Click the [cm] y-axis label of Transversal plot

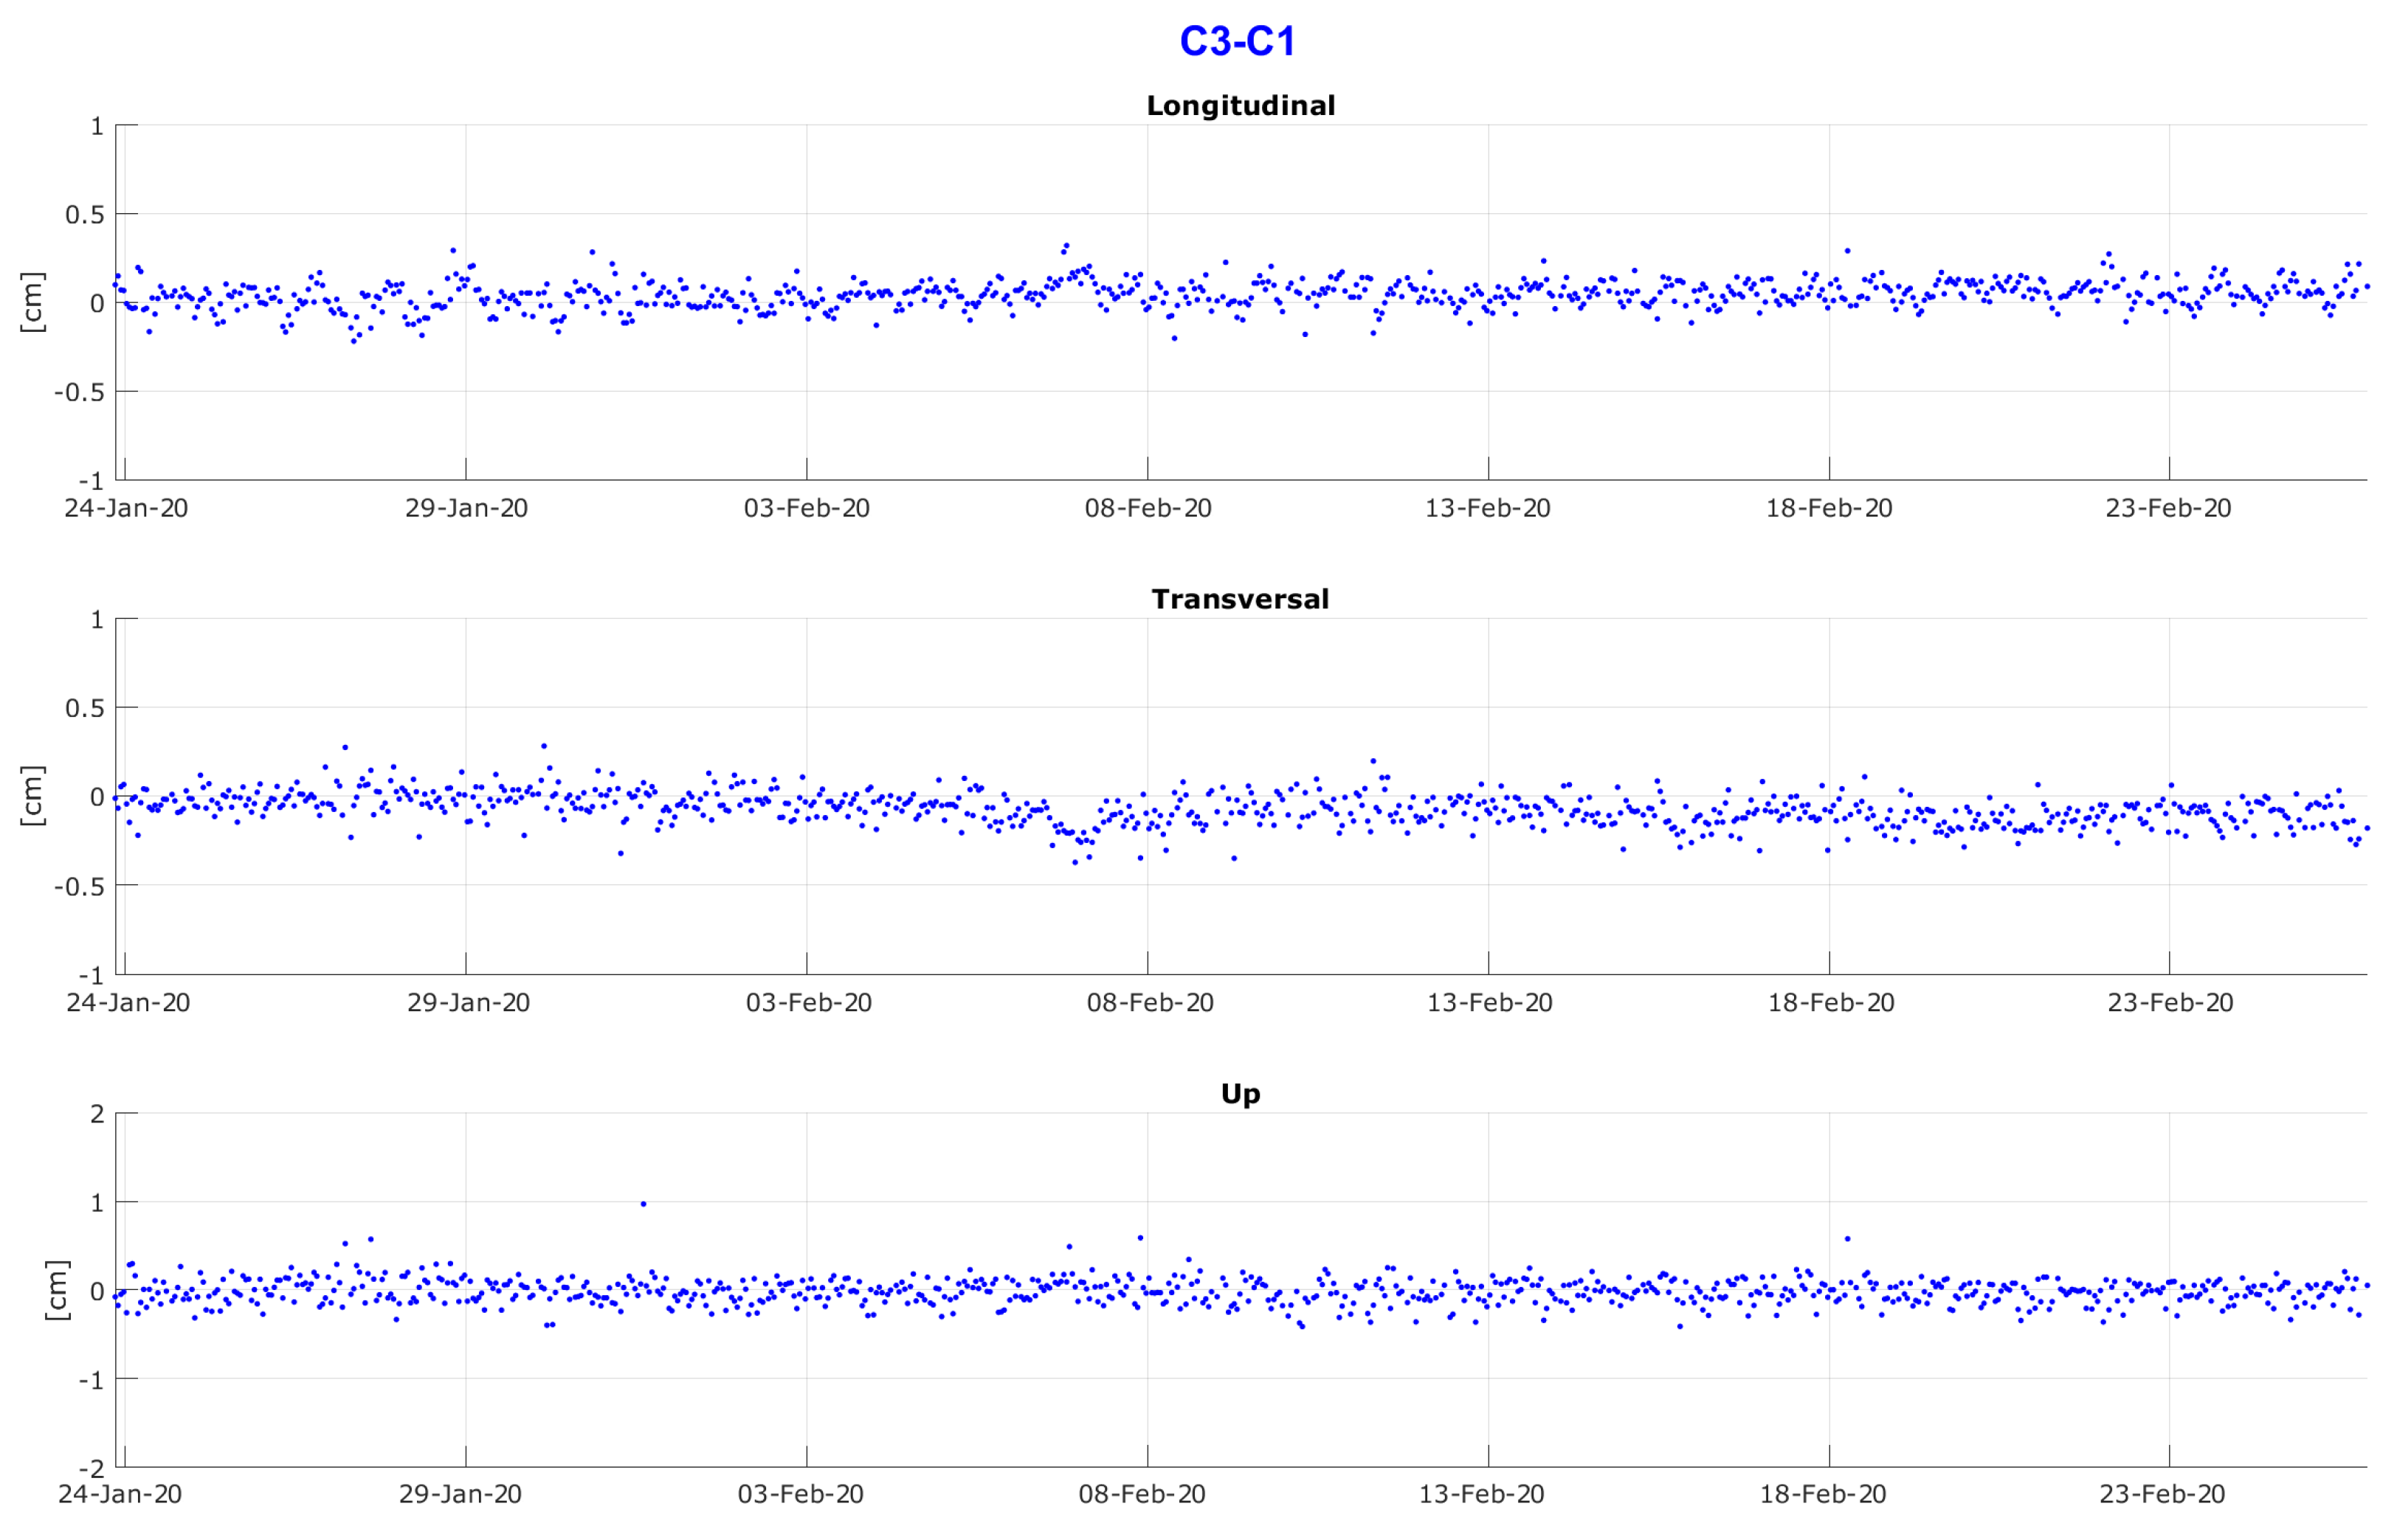pos(32,796)
